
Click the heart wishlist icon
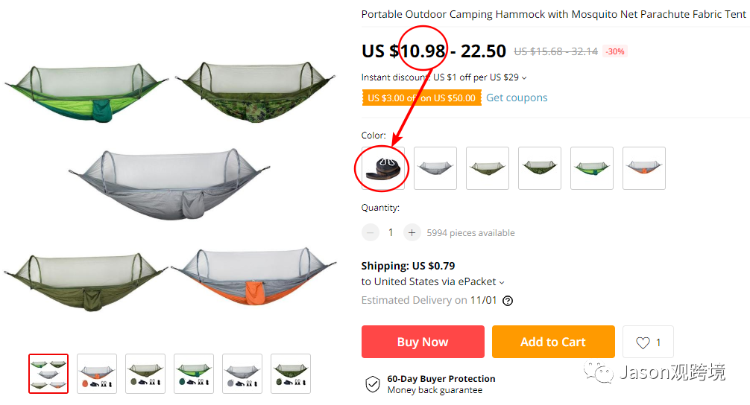643,342
